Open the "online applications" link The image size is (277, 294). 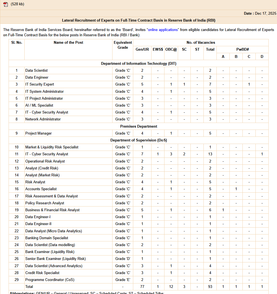point(163,30)
